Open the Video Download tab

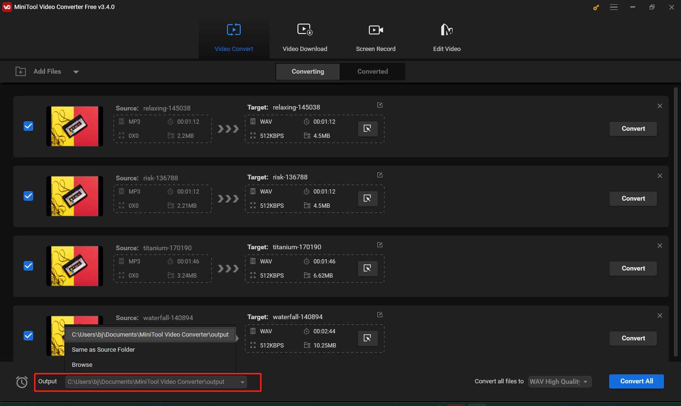coord(305,39)
